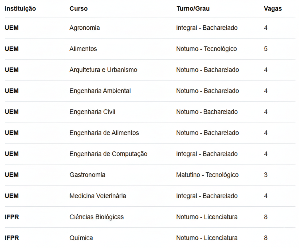299x248 pixels.
Task: Select the Alimentos course cell
Action: 83,49
